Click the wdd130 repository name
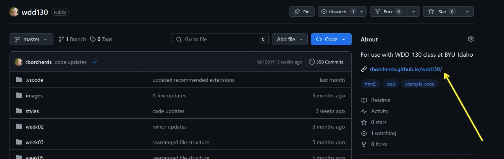Screen dimensions: 504x159 coord(35,12)
